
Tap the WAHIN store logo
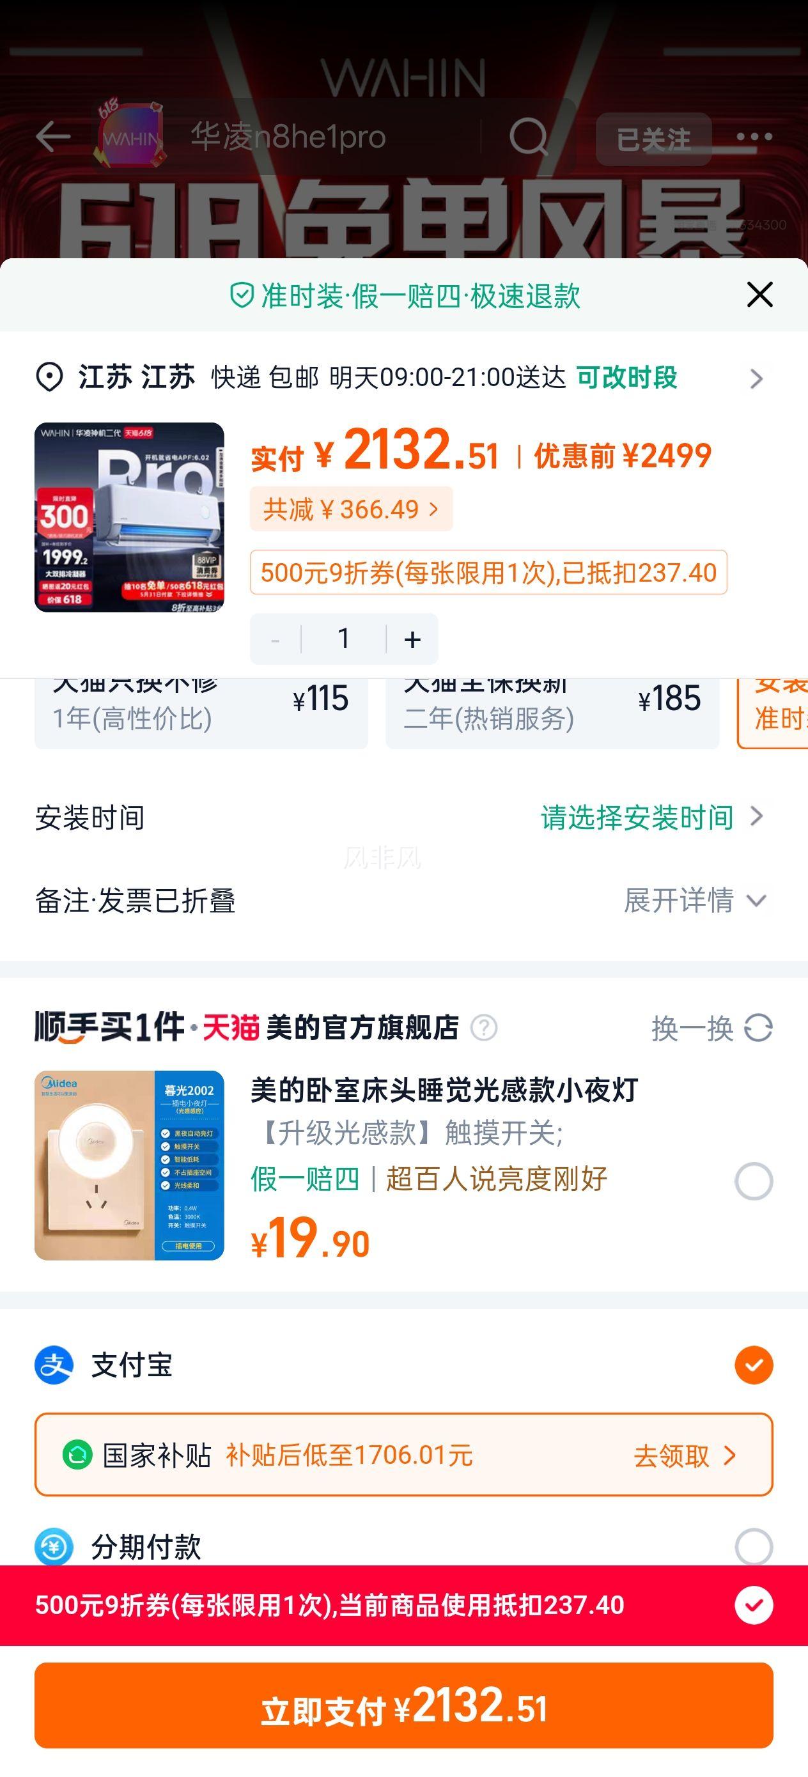[x=130, y=136]
